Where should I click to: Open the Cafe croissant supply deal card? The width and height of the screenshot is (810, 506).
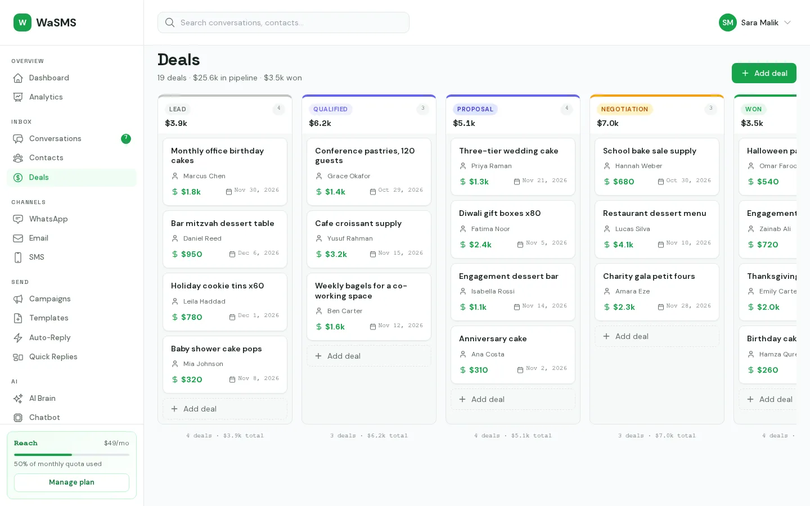tap(369, 239)
